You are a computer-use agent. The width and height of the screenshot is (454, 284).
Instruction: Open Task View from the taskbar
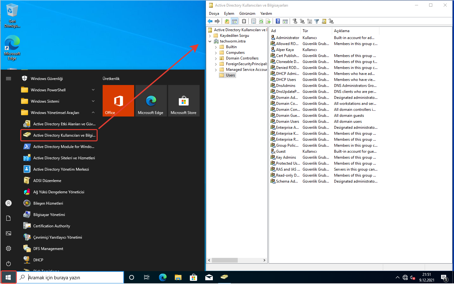pyautogui.click(x=147, y=277)
